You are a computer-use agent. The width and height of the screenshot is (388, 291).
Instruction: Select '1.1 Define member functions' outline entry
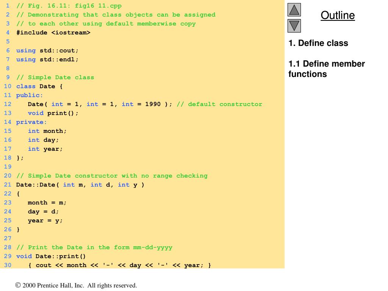point(327,69)
